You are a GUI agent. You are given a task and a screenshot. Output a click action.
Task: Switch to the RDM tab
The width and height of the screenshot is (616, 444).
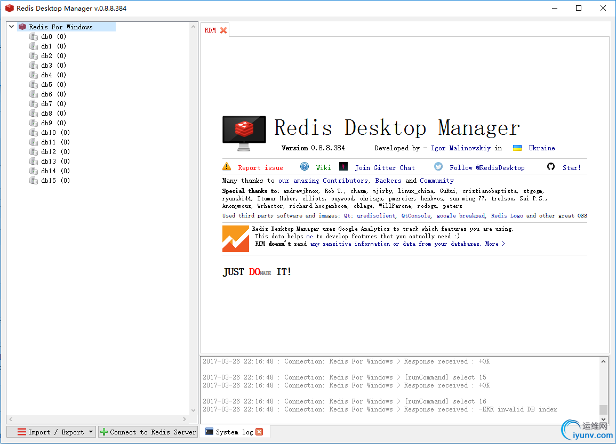point(210,30)
